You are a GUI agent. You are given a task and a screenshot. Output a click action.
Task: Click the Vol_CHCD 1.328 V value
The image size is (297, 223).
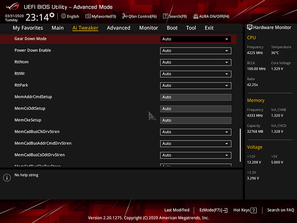(277, 131)
